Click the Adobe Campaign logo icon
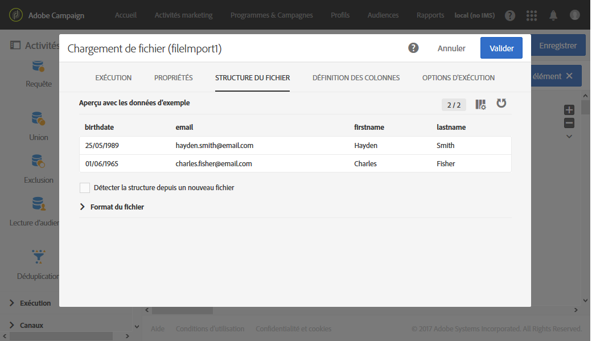The width and height of the screenshot is (592, 341). pyautogui.click(x=16, y=15)
